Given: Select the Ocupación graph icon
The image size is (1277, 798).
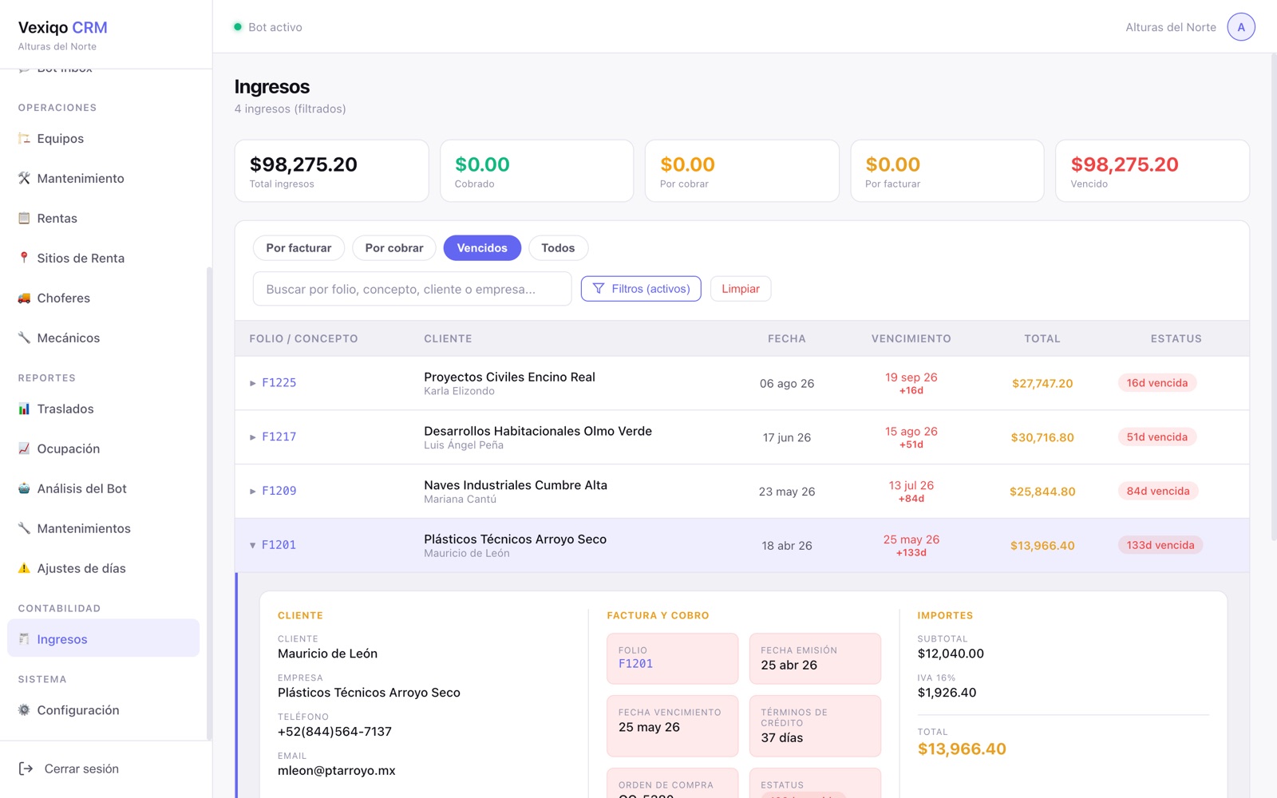Looking at the screenshot, I should (24, 449).
